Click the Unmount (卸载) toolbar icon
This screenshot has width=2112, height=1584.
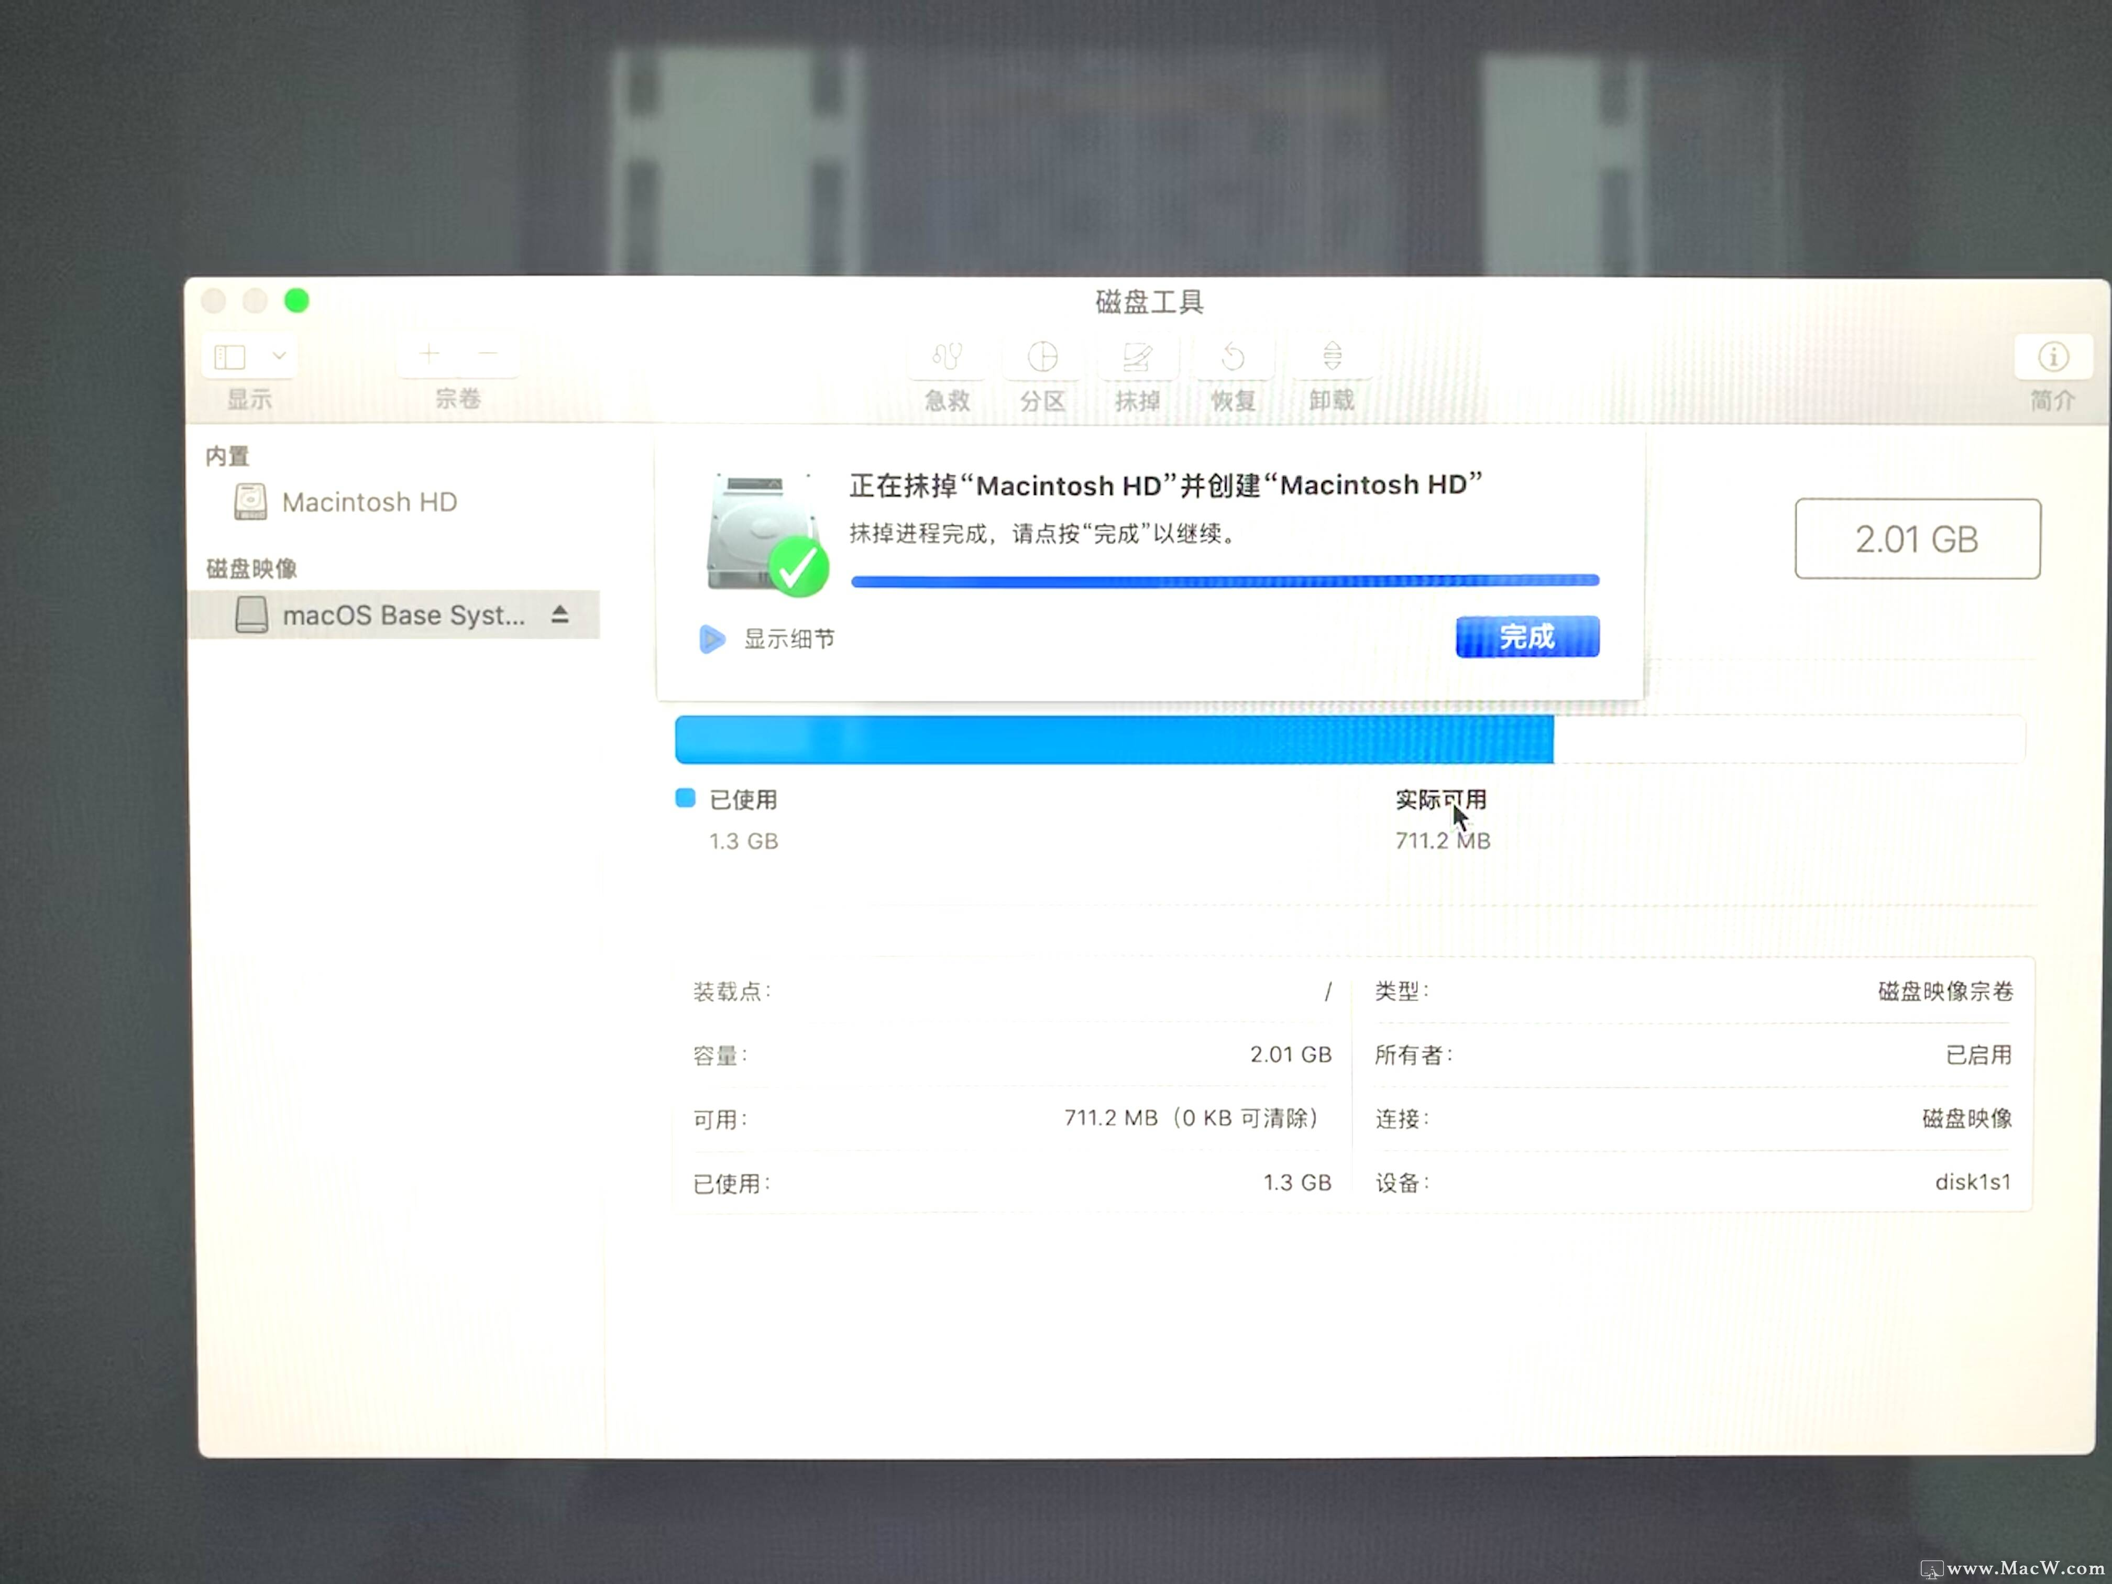[1332, 356]
